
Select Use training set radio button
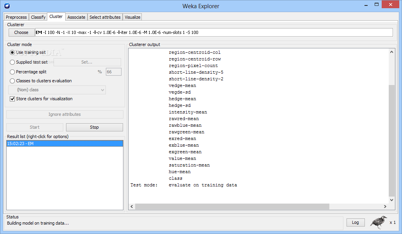pos(12,53)
